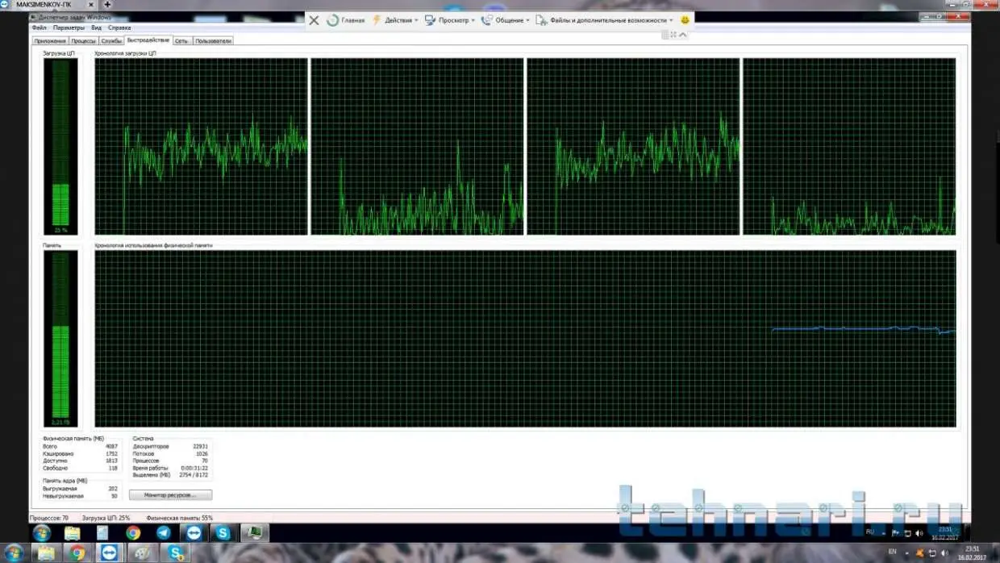This screenshot has width=1000, height=563.
Task: Click the status bar text Загрузка ЦП: 25%
Action: tap(106, 517)
